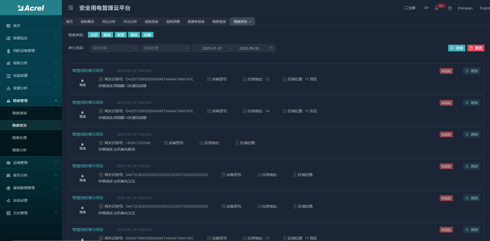Viewport: 490px width, 241px height.
Task: Expand the 数据监控 sidebar menu
Action: click(x=31, y=38)
